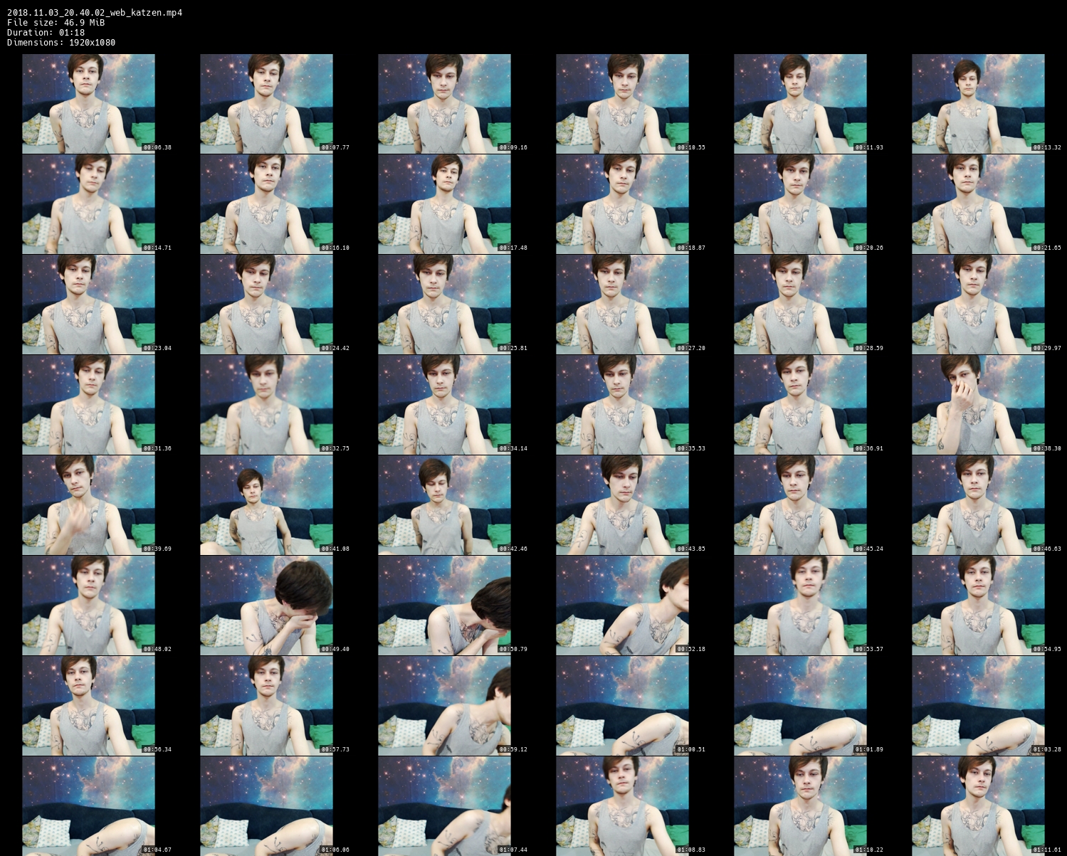This screenshot has width=1067, height=856.
Task: Click the thumbnail stamped 00:11.93
Action: [x=800, y=104]
